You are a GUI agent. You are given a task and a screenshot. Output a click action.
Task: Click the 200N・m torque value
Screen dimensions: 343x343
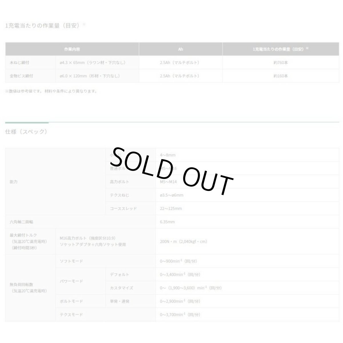[x=183, y=241]
